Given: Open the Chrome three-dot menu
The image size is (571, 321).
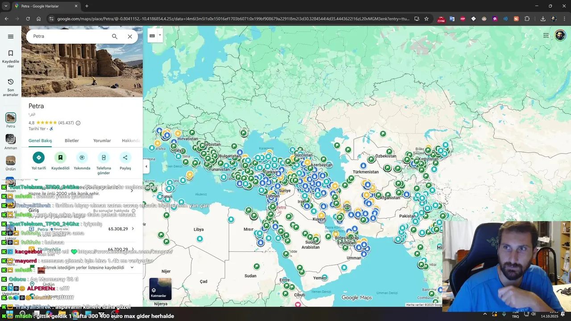Looking at the screenshot, I should coord(565,19).
